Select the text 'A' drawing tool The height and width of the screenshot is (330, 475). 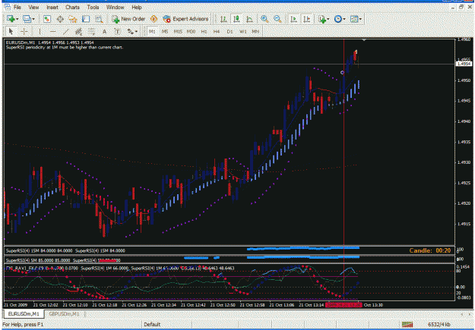[104, 31]
